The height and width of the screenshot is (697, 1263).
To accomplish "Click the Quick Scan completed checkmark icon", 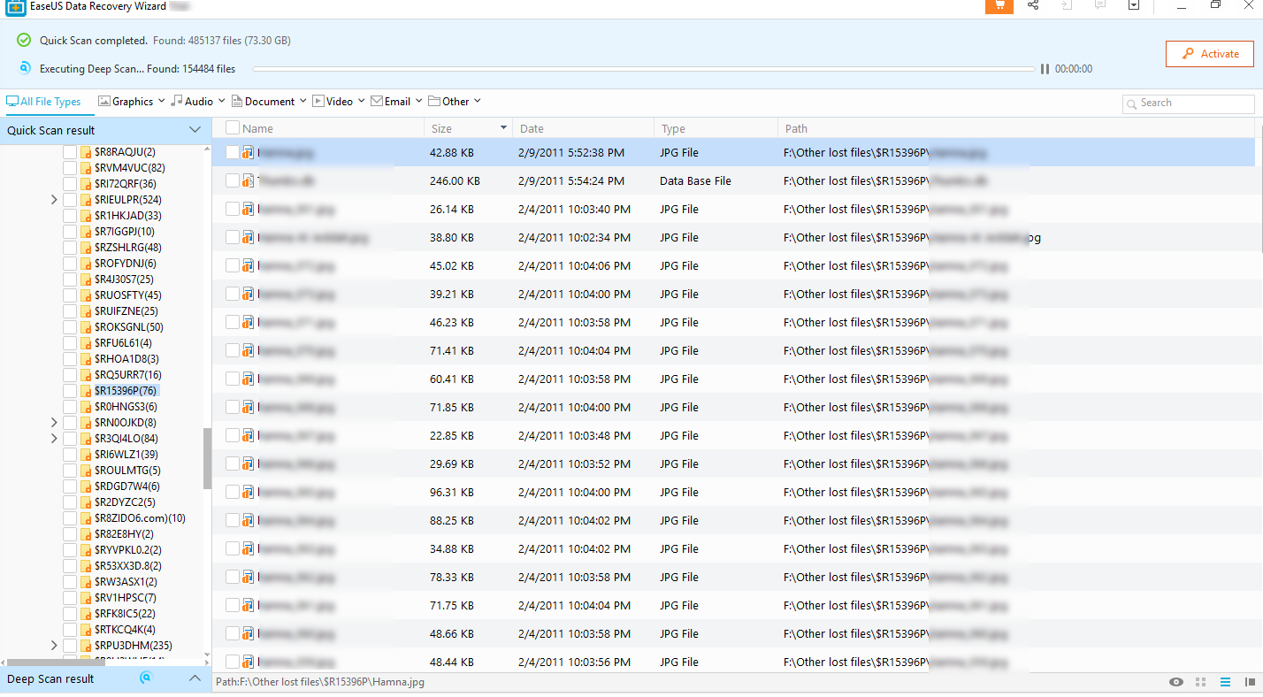I will point(24,41).
